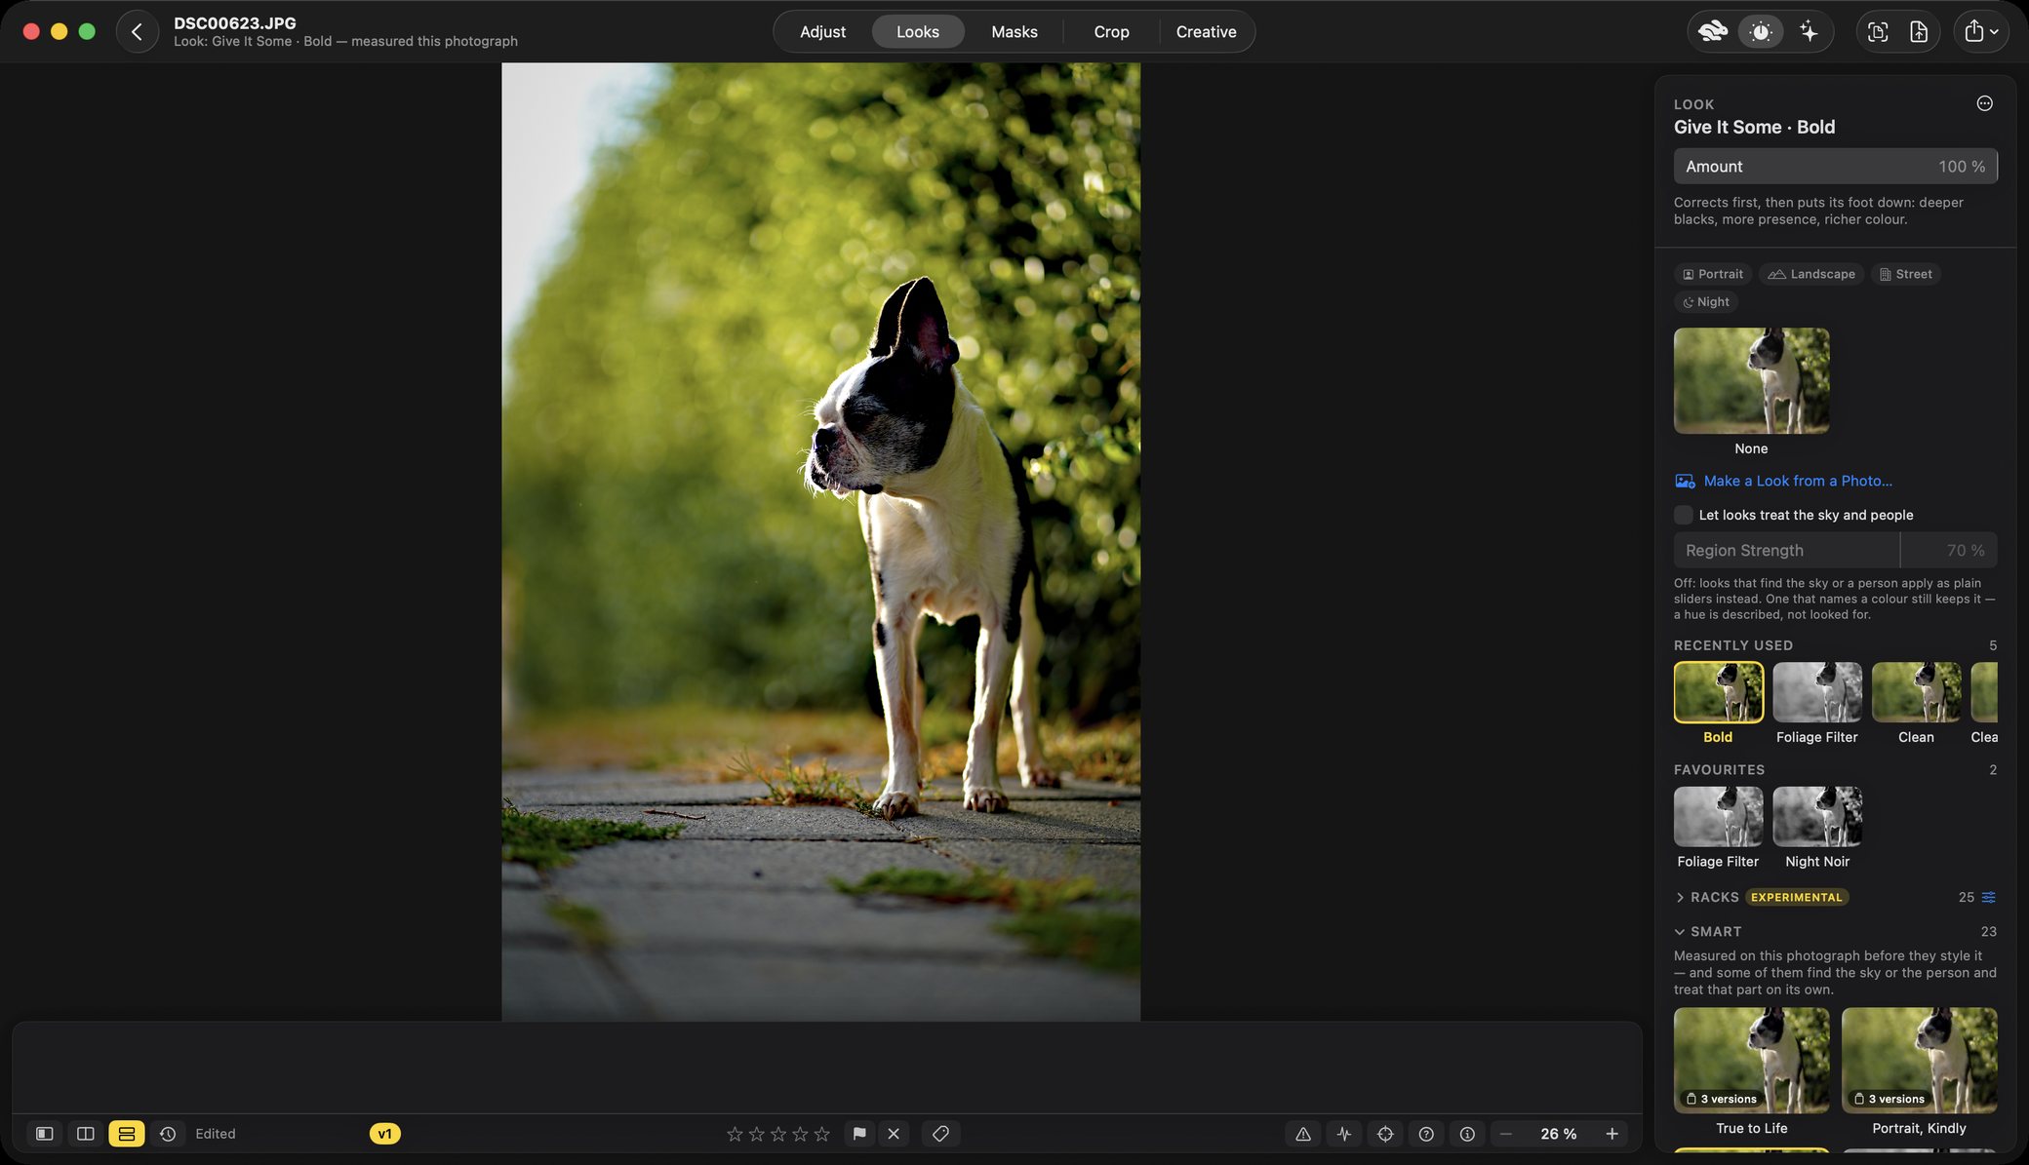Click the crosshair target icon

click(x=1385, y=1134)
